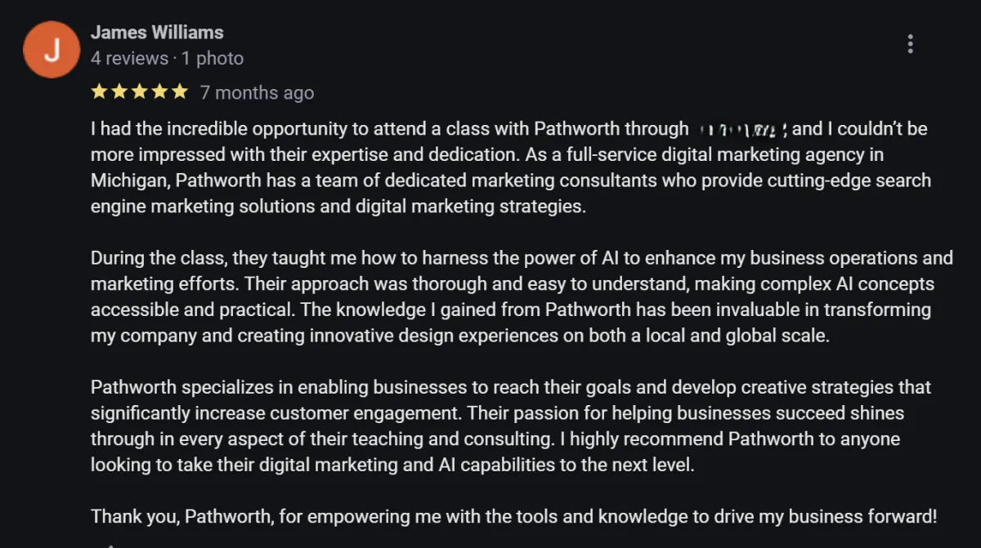
Task: Click the fifth star of the rating
Action: 178,91
